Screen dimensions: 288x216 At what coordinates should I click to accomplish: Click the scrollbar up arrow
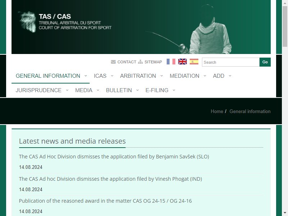tap(285, 3)
